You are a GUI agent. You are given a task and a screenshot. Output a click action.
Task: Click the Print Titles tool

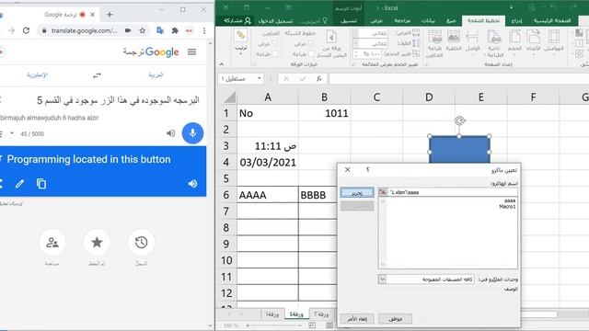click(x=434, y=43)
